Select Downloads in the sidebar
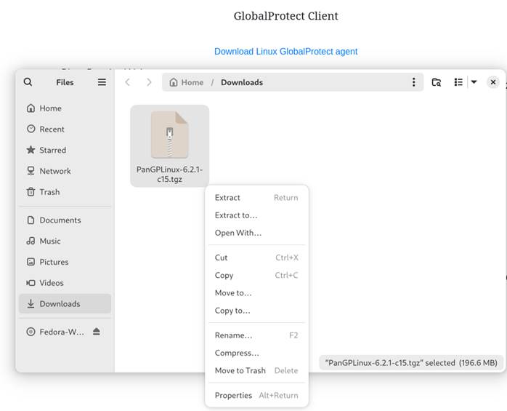 [x=65, y=304]
